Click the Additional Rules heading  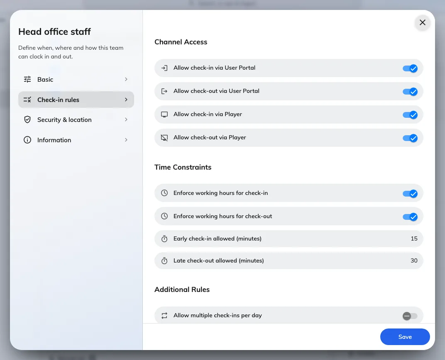pyautogui.click(x=182, y=289)
